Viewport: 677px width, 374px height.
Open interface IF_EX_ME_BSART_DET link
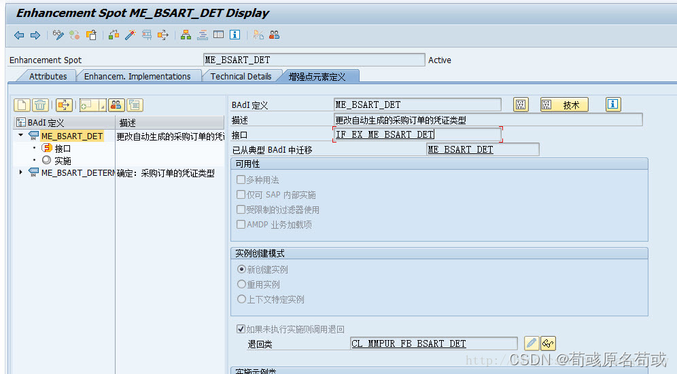coord(385,134)
